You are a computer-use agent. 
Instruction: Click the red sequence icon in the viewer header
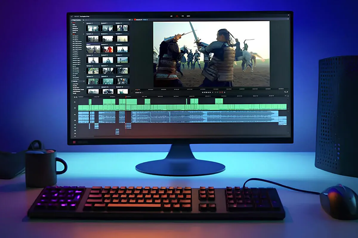[135, 20]
